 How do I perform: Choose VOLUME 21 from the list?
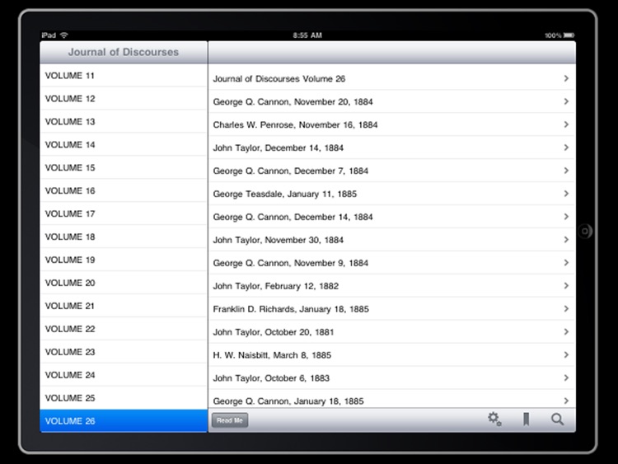pyautogui.click(x=124, y=306)
